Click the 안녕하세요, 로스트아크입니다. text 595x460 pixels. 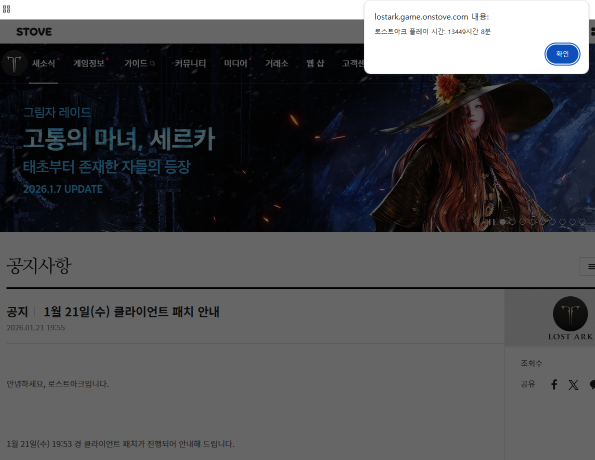click(57, 384)
